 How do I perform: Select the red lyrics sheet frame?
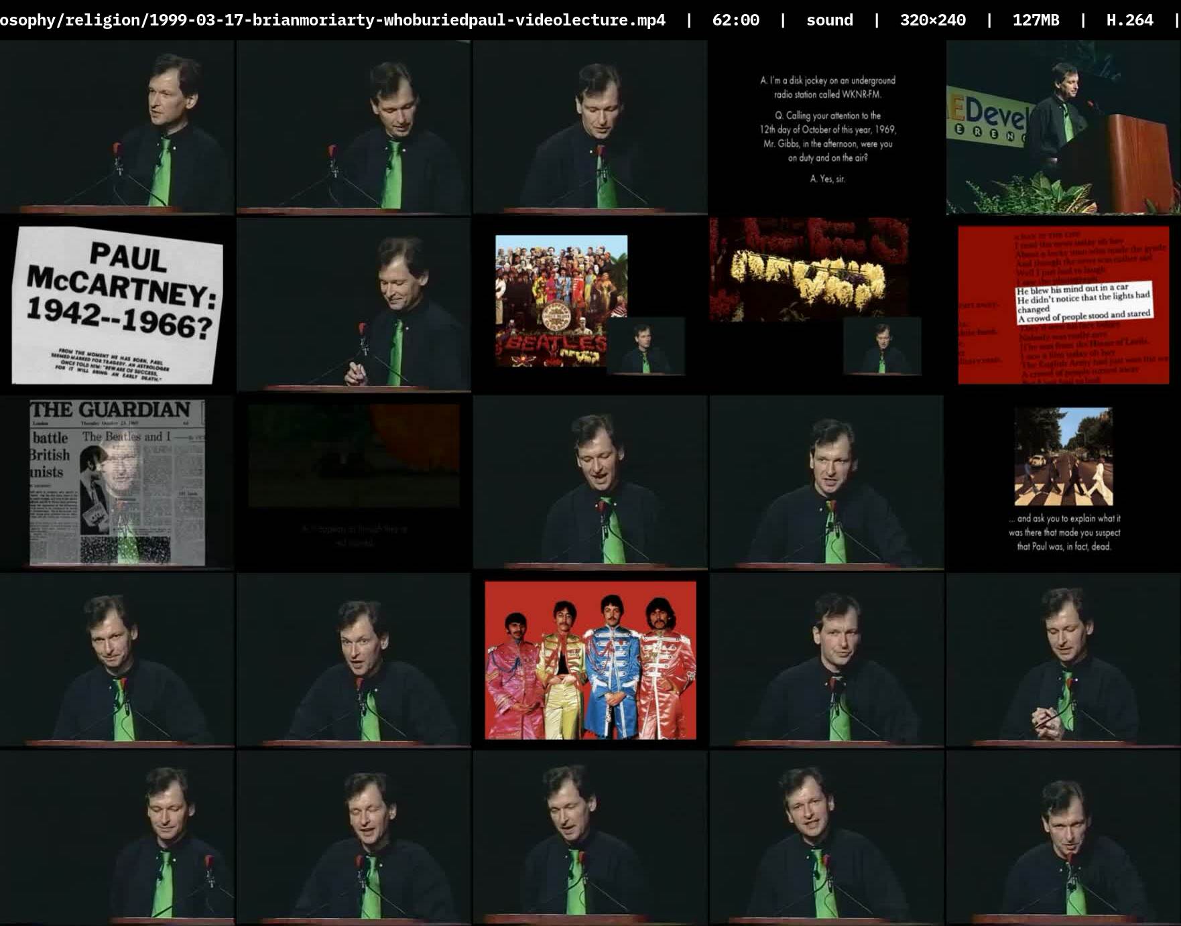click(1063, 305)
